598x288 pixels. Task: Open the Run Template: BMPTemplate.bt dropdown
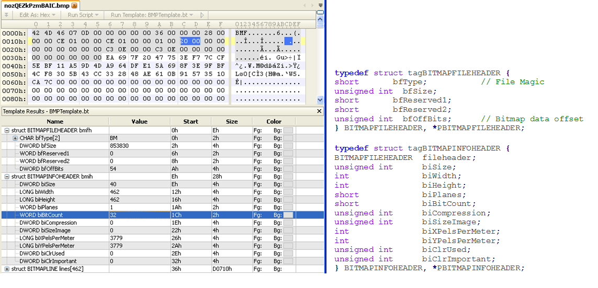click(152, 15)
